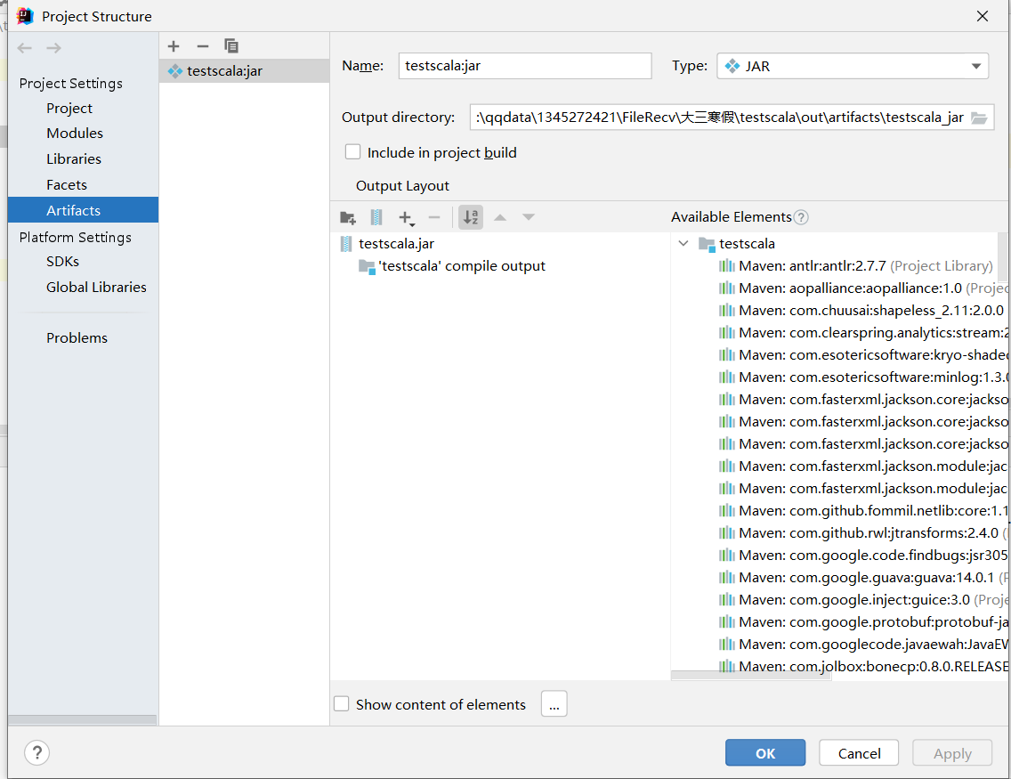Click the IntelliJ logo in title bar
1011x779 pixels.
click(25, 16)
